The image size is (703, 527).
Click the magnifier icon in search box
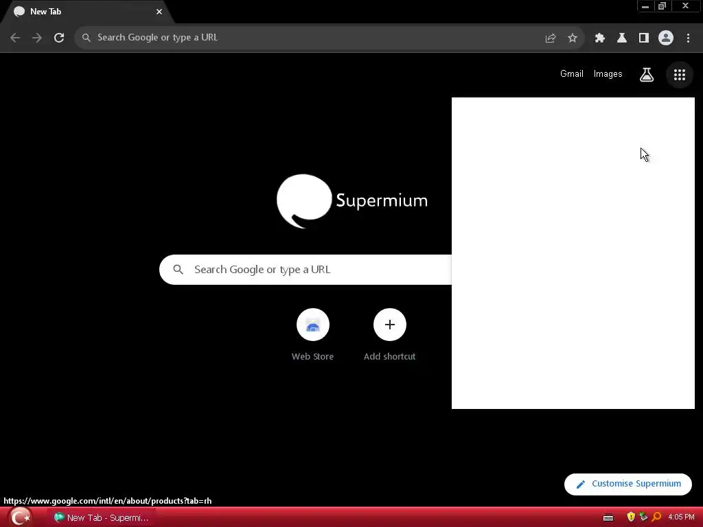[178, 269]
